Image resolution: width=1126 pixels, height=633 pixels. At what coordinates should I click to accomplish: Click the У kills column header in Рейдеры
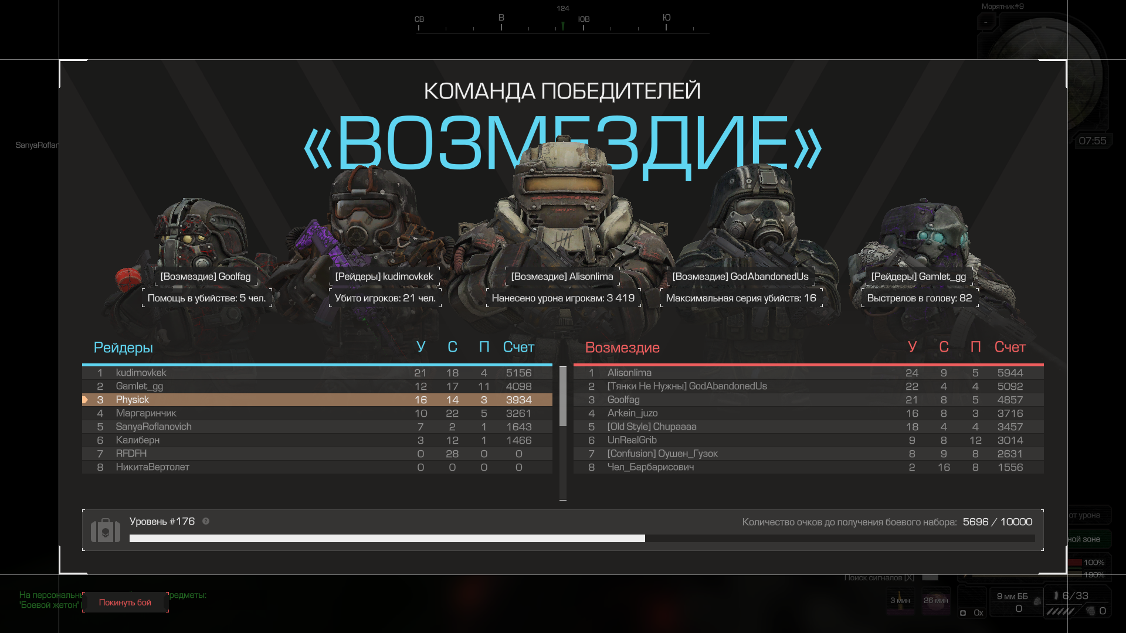point(420,347)
